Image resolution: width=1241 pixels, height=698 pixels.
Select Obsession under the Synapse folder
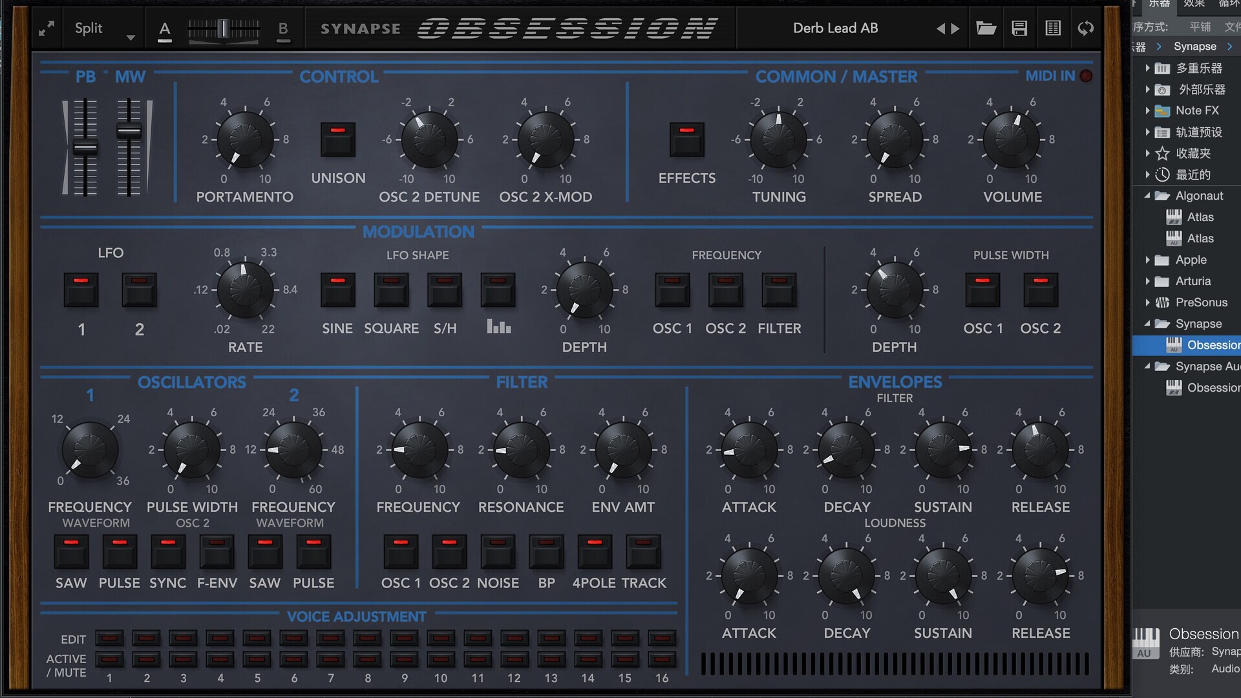coord(1212,345)
